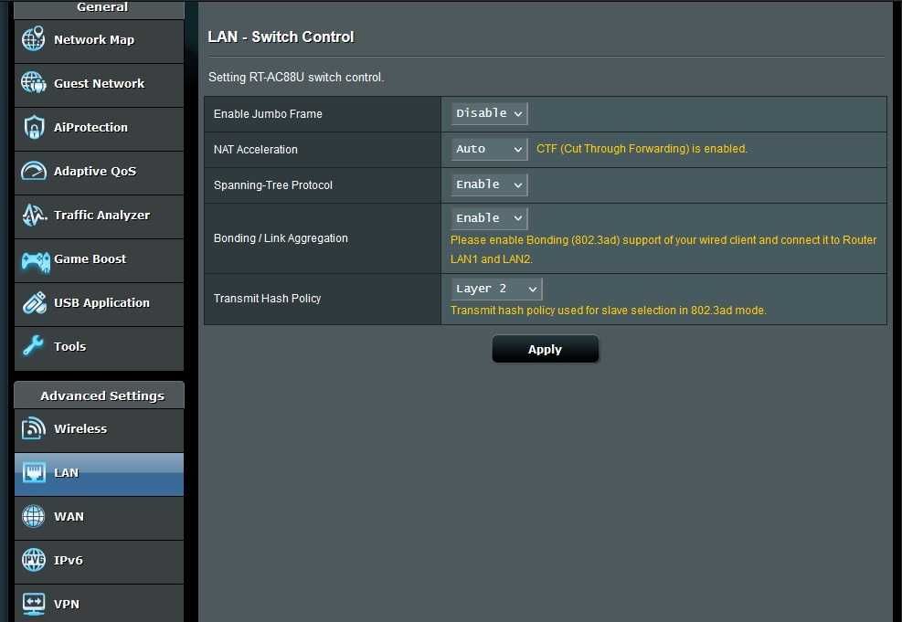This screenshot has height=622, width=902.
Task: Click the Guest Network icon
Action: 34,83
